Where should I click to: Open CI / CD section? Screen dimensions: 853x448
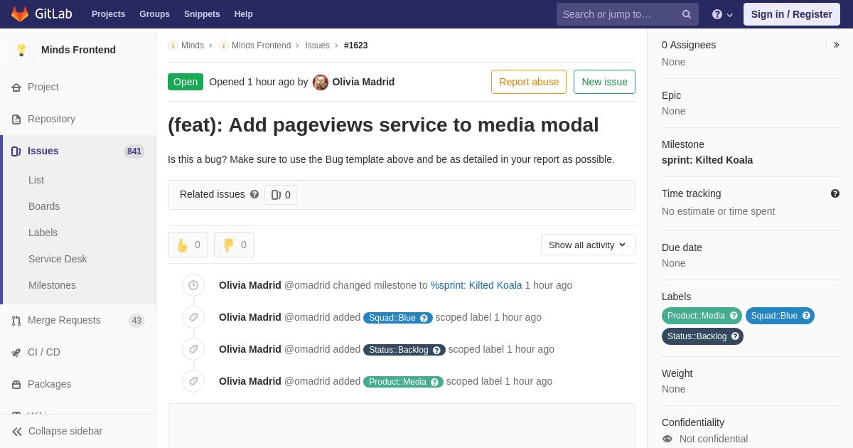[44, 352]
